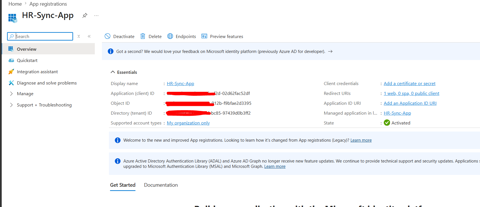The height and width of the screenshot is (207, 480).
Task: Click Add an Application ID URI
Action: [x=410, y=103]
